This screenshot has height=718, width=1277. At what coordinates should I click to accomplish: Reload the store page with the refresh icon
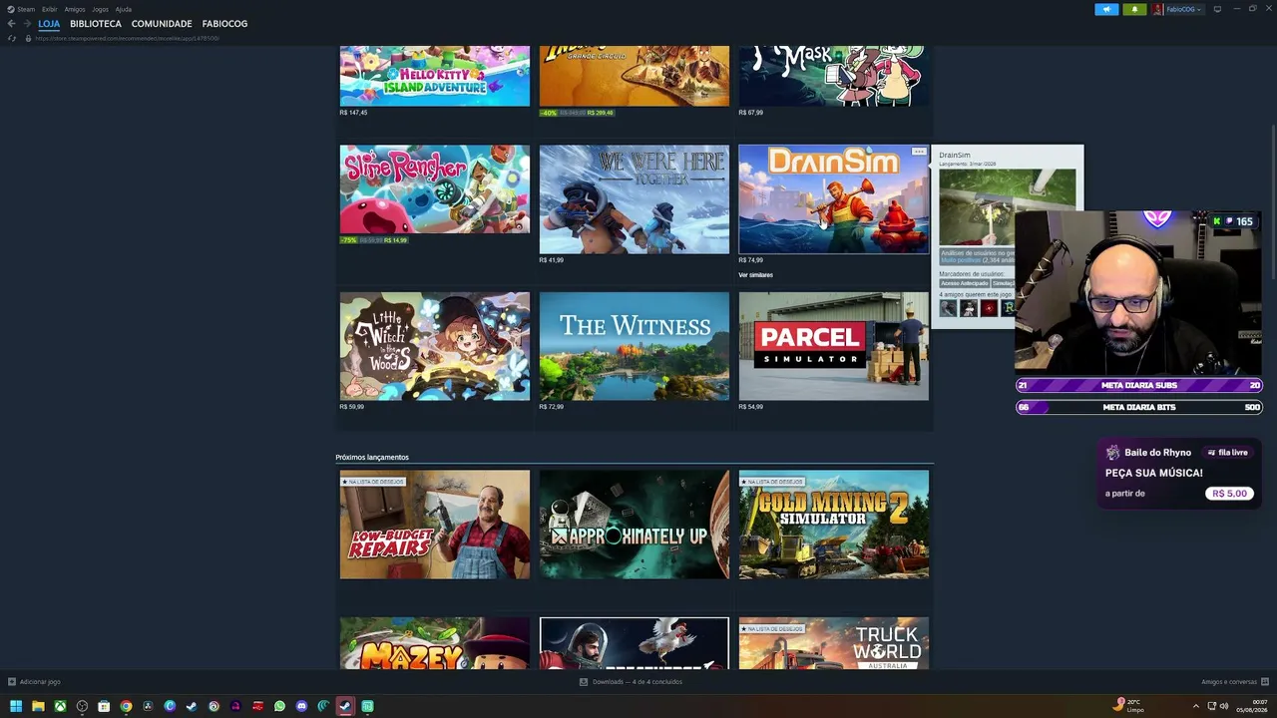12,38
